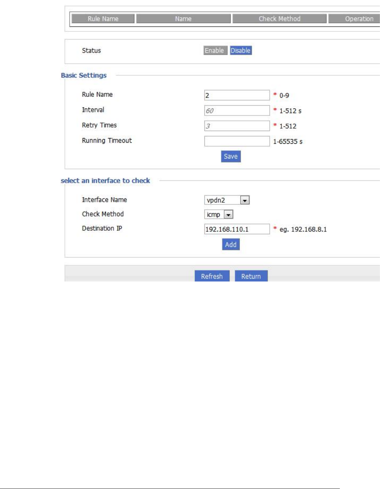
Task: Click the Basic Settings section title
Action: (84, 75)
